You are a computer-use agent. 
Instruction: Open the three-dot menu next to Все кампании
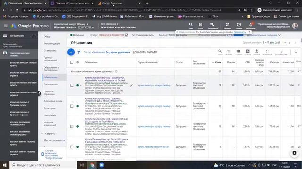coord(34,36)
